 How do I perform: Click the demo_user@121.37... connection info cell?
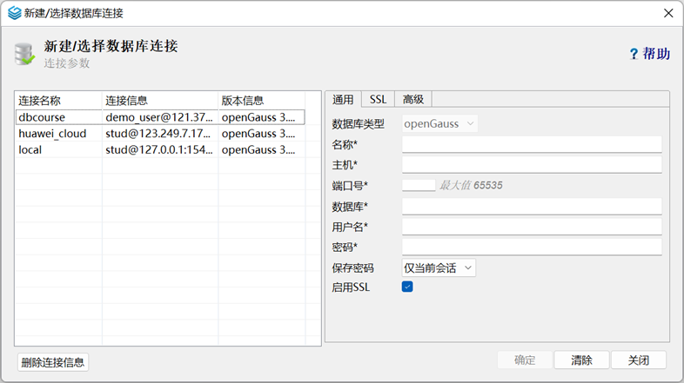[x=160, y=117]
